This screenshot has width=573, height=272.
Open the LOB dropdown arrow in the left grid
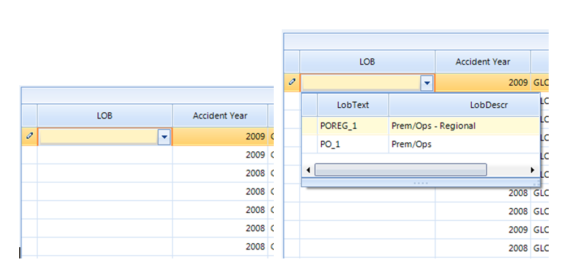pos(165,137)
